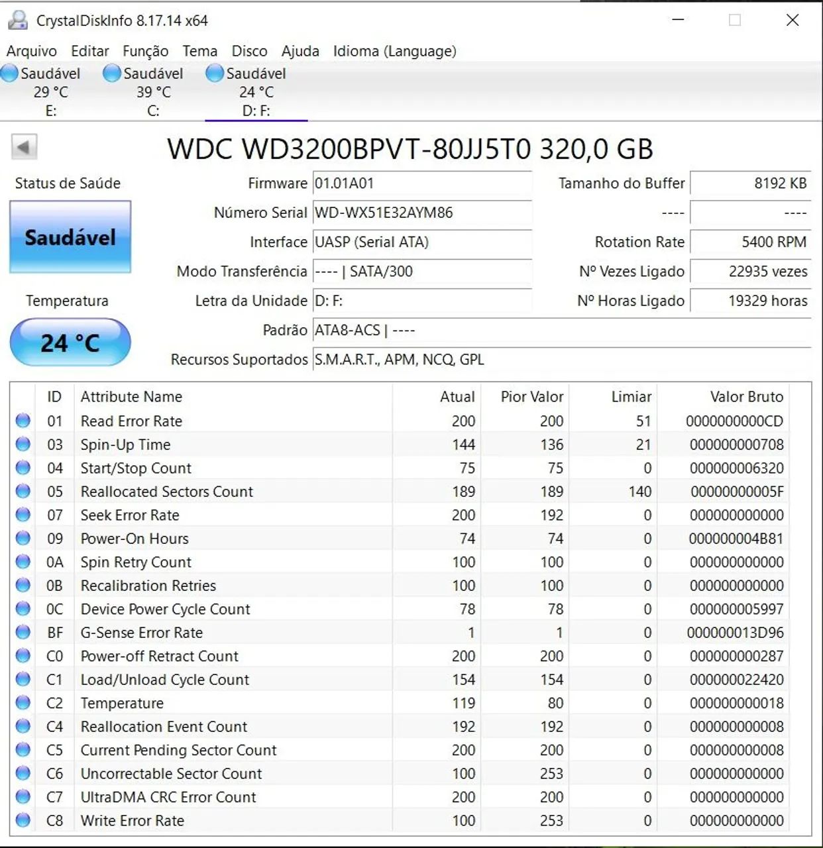Click the status dot for Reallocated Sectors Count
This screenshot has height=848, width=823.
(x=23, y=491)
